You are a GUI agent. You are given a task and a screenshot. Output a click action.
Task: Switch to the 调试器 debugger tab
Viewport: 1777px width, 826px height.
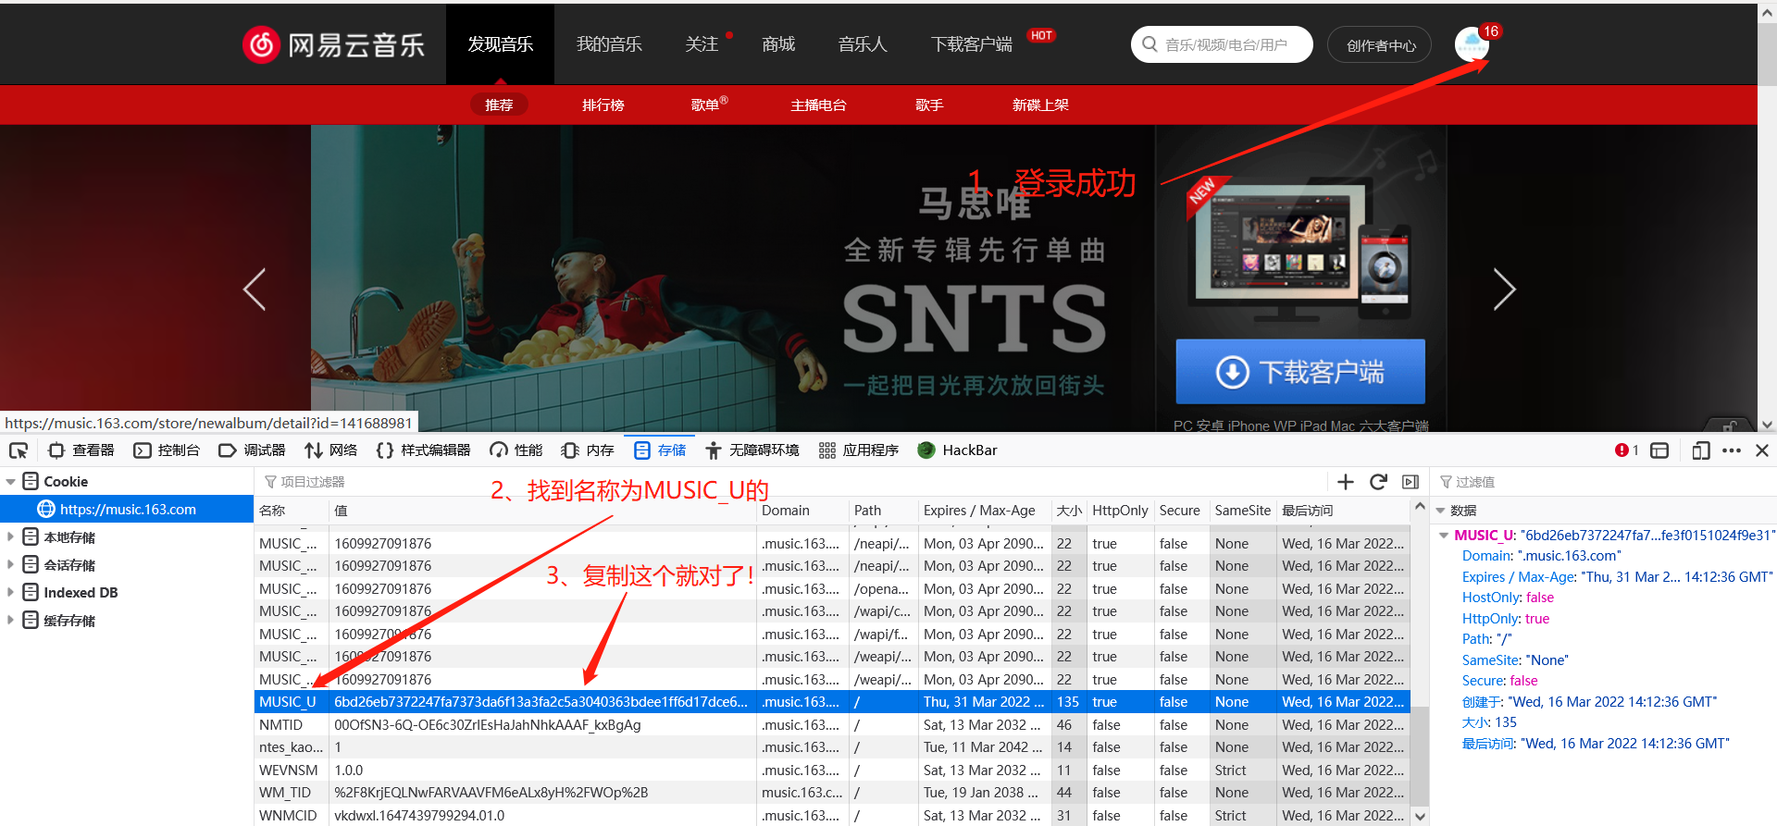(x=252, y=450)
